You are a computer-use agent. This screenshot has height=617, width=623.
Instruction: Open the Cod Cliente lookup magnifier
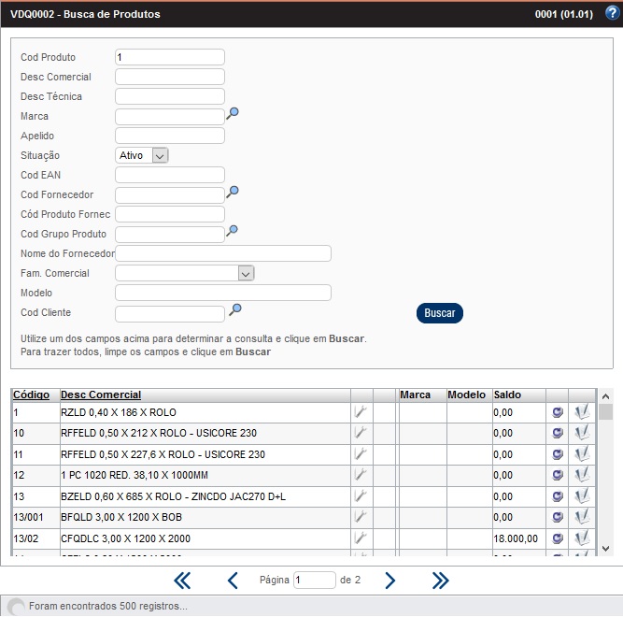coord(236,309)
